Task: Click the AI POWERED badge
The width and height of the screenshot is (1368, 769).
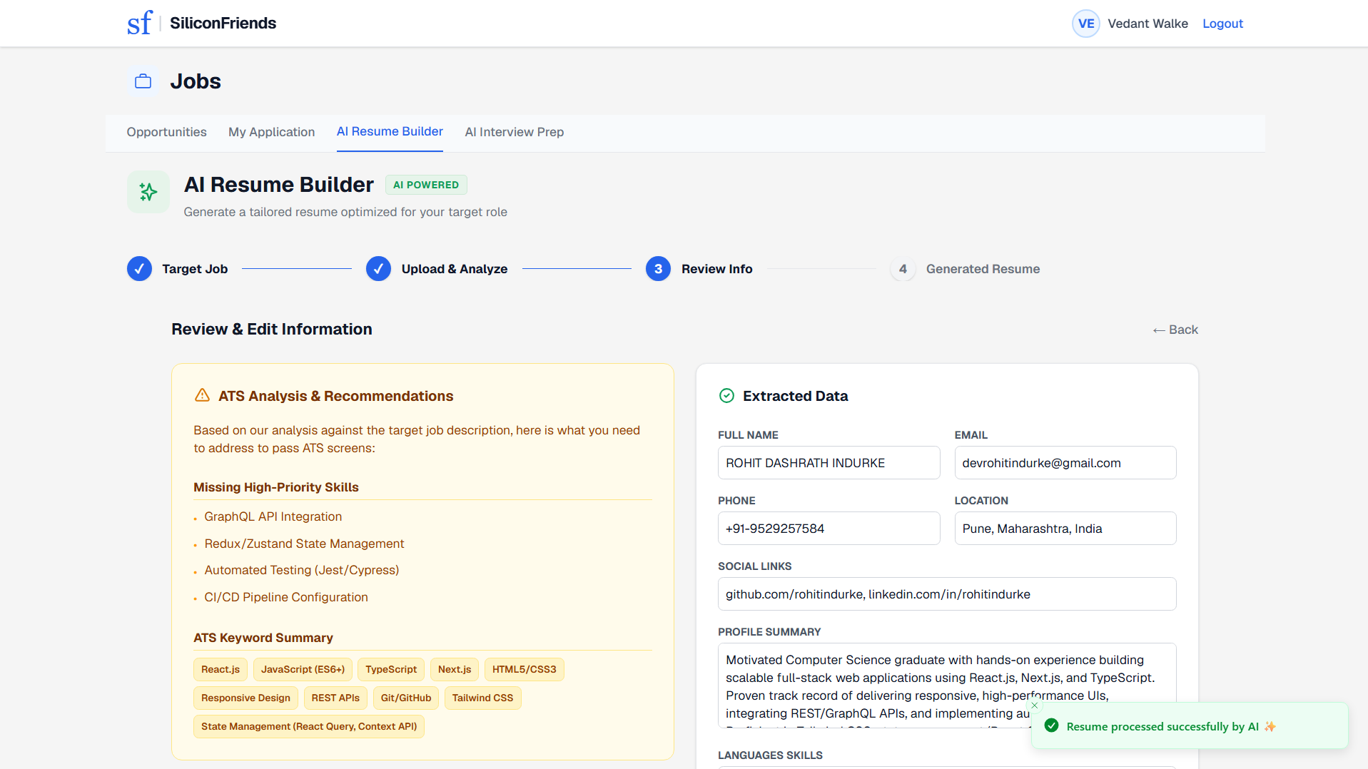Action: click(426, 185)
